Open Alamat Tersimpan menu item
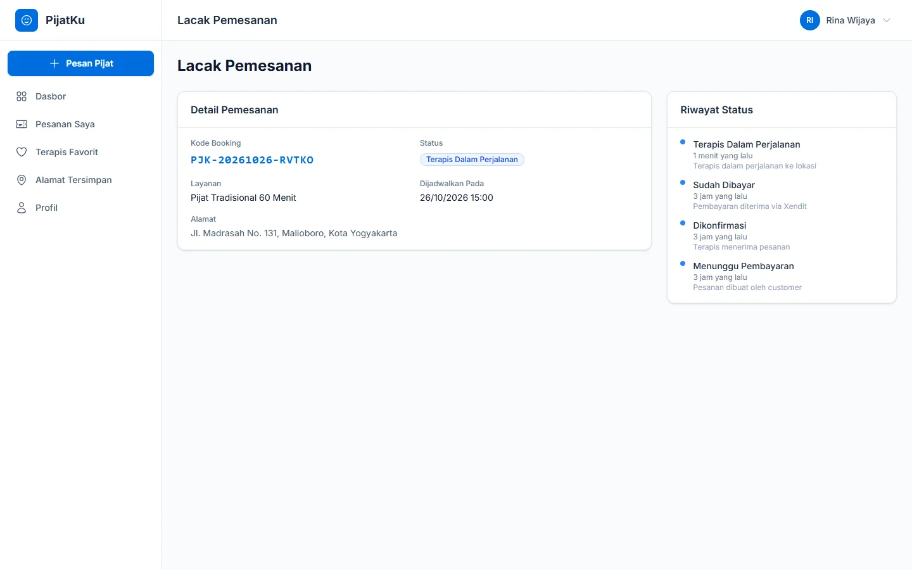The image size is (912, 570). (81, 180)
